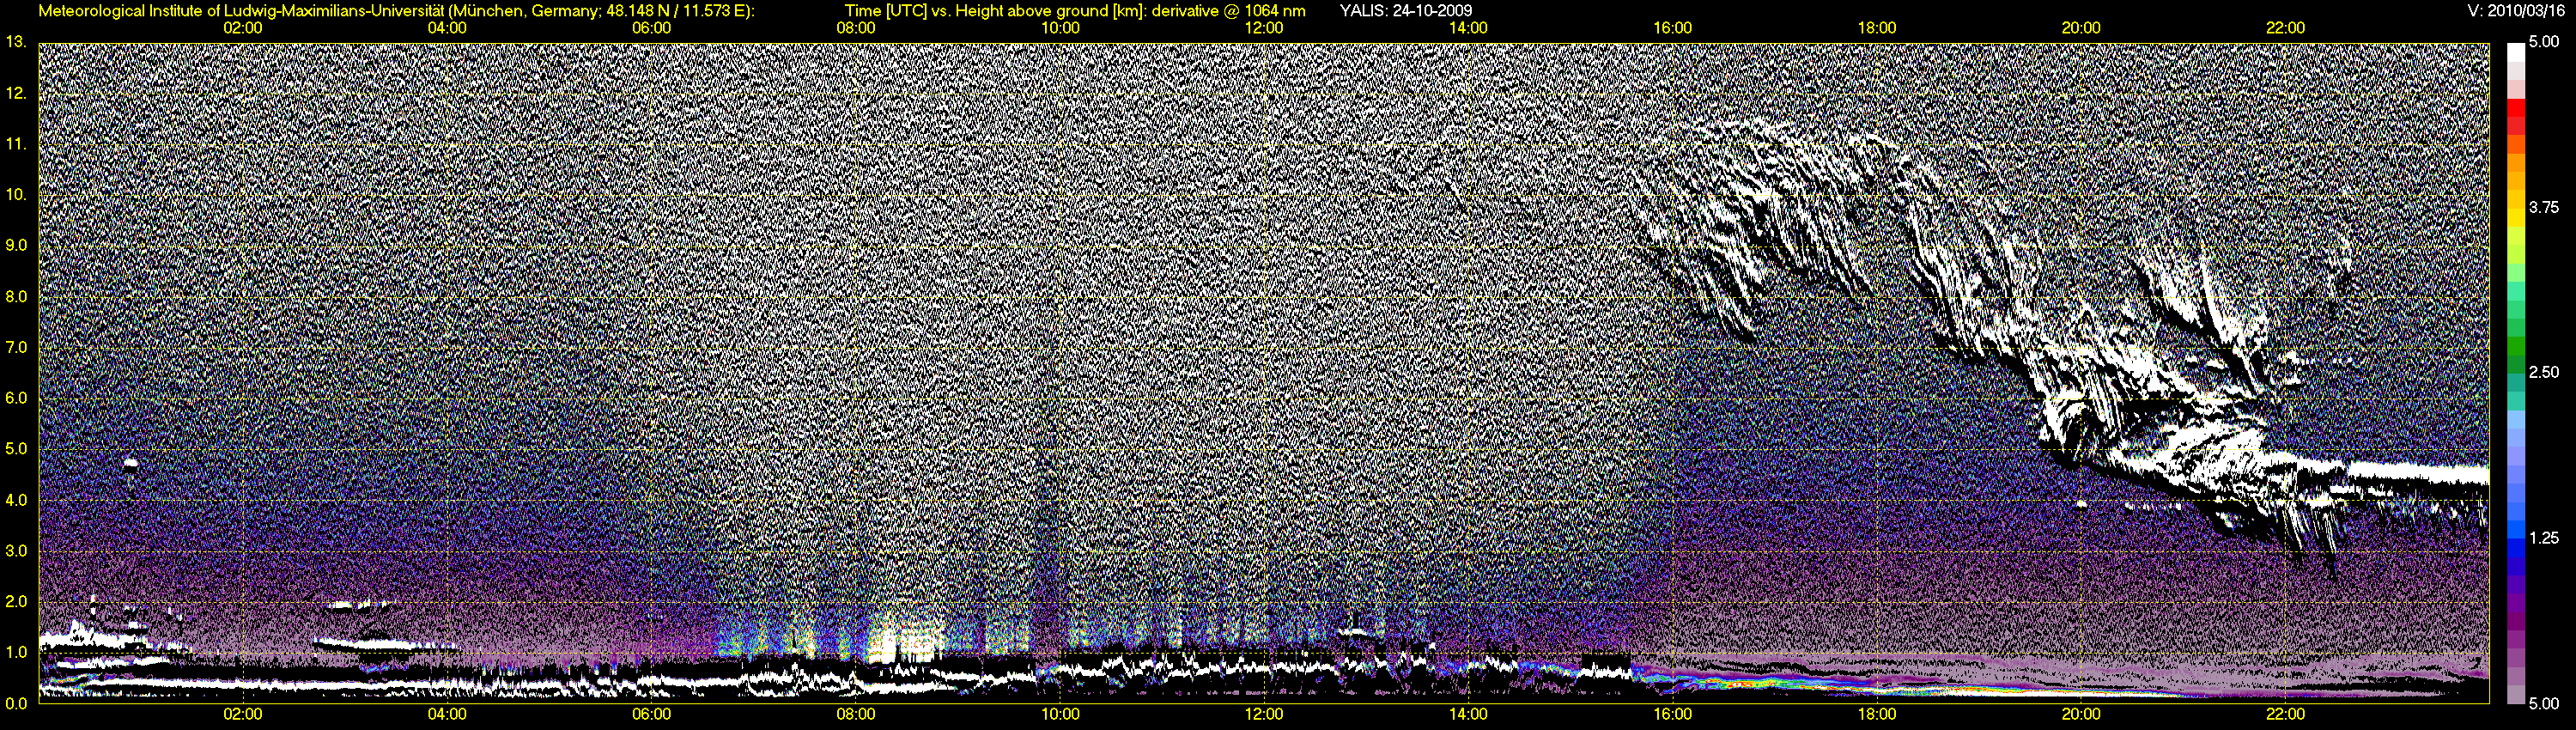Screen dimensions: 2576x730
Task: Click the 02:00 label on the top time axis
Action: tap(242, 28)
